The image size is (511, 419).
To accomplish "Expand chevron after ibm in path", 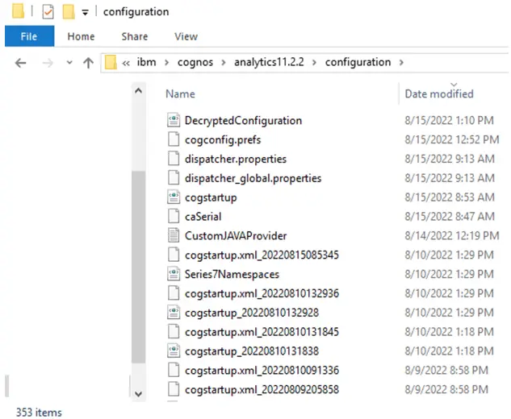I will click(x=166, y=63).
